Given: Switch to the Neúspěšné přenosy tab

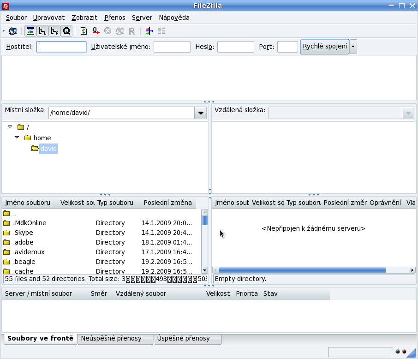Looking at the screenshot, I should 115,338.
